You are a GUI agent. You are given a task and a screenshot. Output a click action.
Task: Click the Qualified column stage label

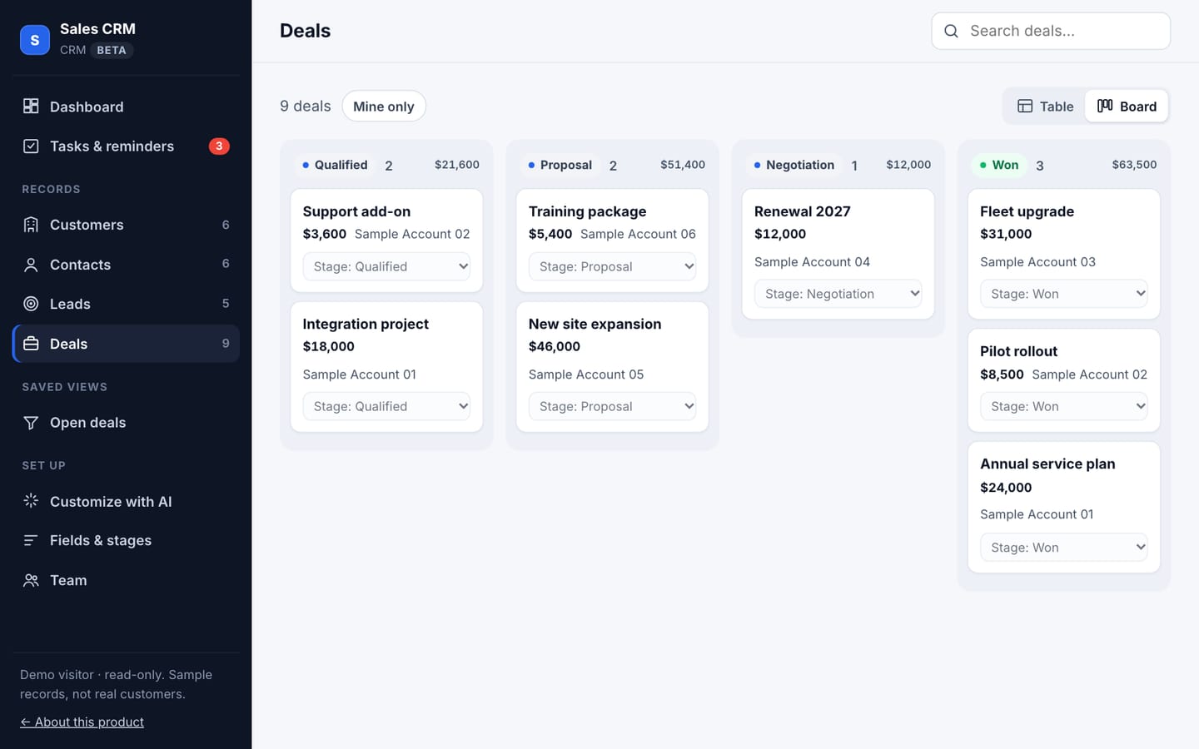coord(335,165)
